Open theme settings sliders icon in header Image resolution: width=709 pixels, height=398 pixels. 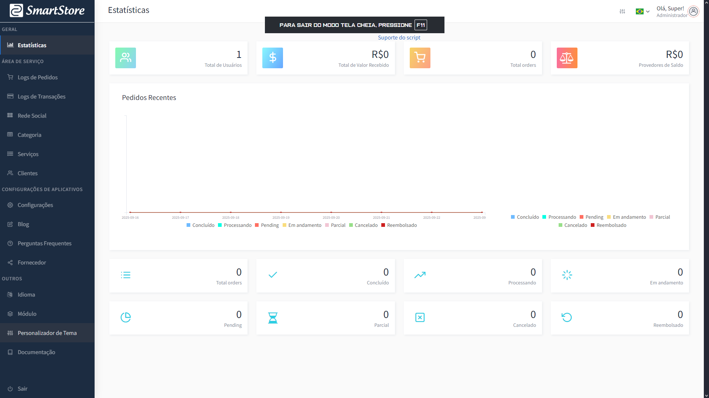(x=622, y=11)
